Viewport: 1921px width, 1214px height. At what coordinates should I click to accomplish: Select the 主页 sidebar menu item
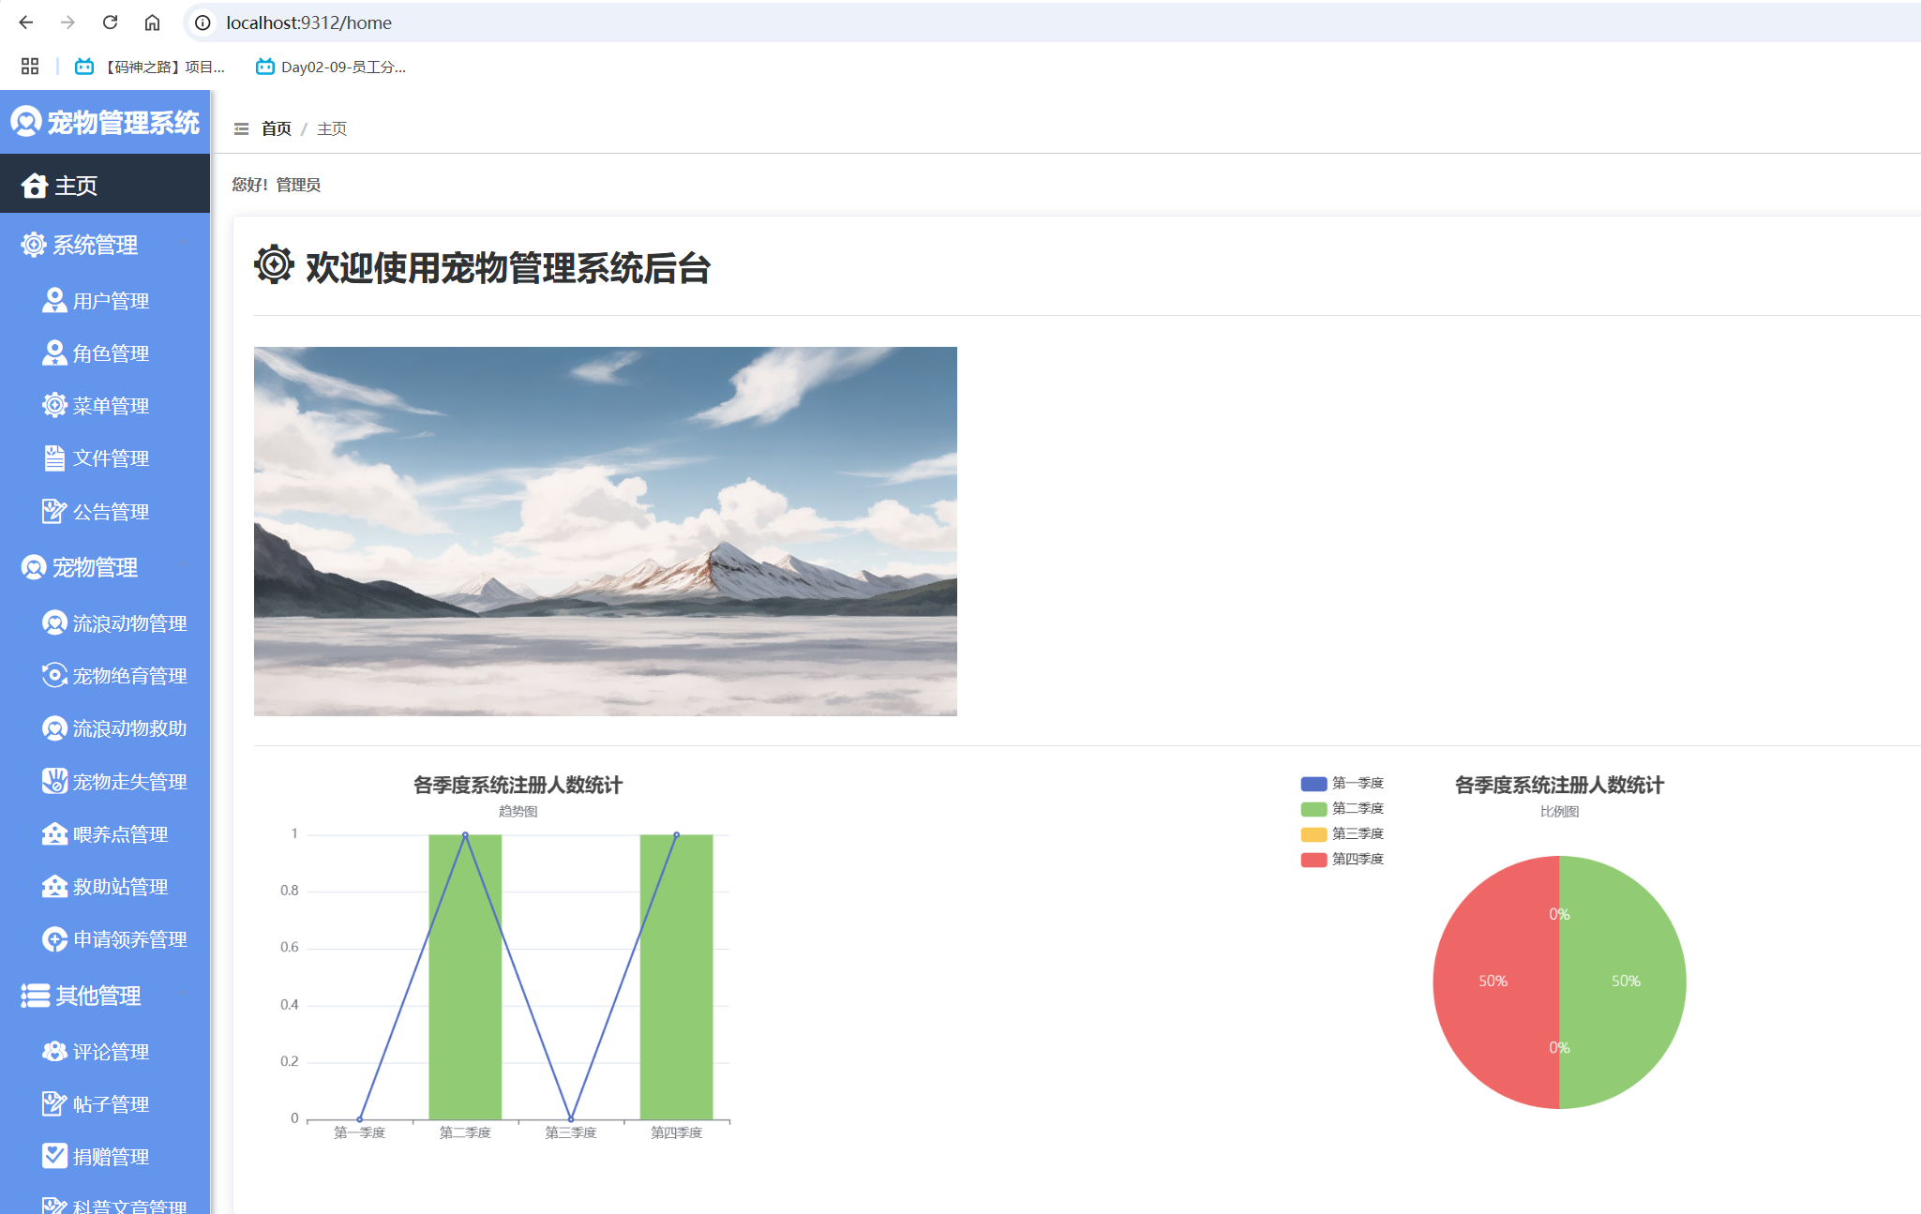pyautogui.click(x=75, y=186)
